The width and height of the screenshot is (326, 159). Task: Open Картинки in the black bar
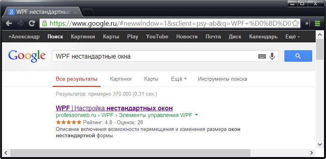coord(83,36)
